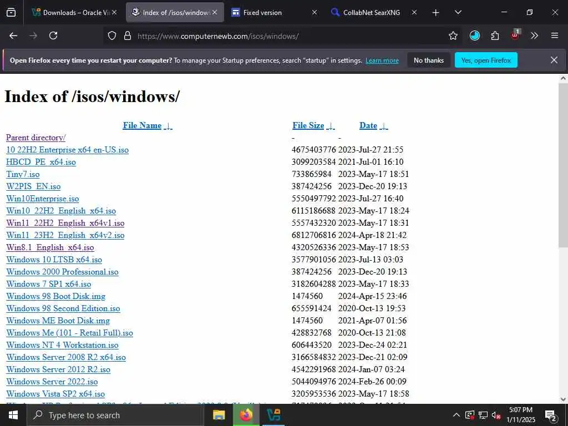Download Windows Server 2022.iso
Image resolution: width=568 pixels, height=426 pixels.
(52, 382)
